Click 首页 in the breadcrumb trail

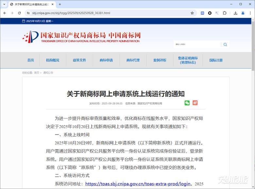(x=37, y=73)
